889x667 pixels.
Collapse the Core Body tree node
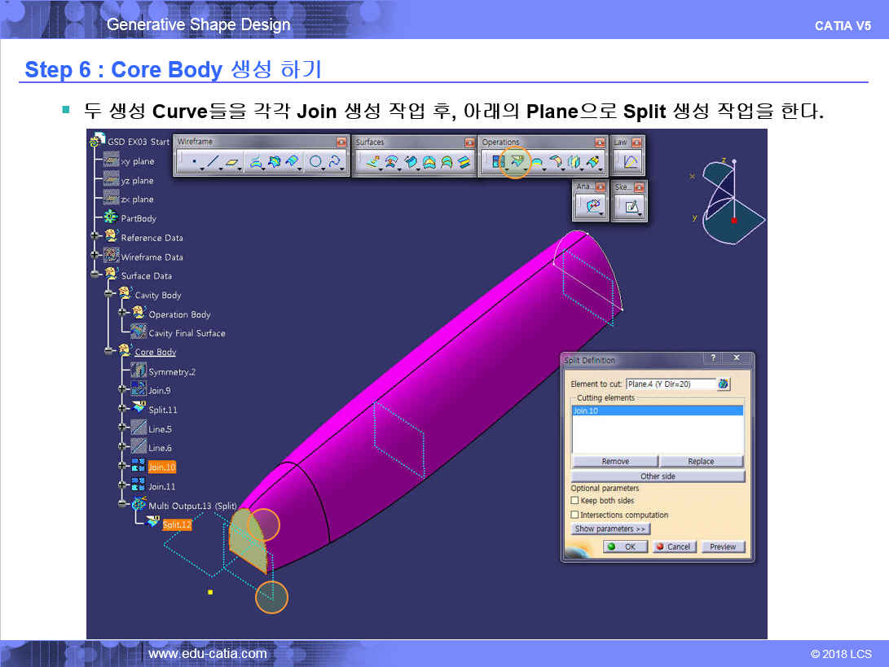click(109, 352)
